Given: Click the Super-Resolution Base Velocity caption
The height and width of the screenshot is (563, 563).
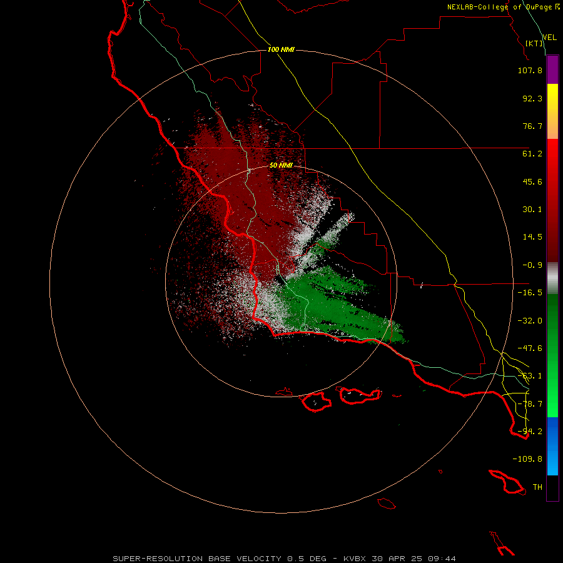Looking at the screenshot, I should (x=285, y=559).
